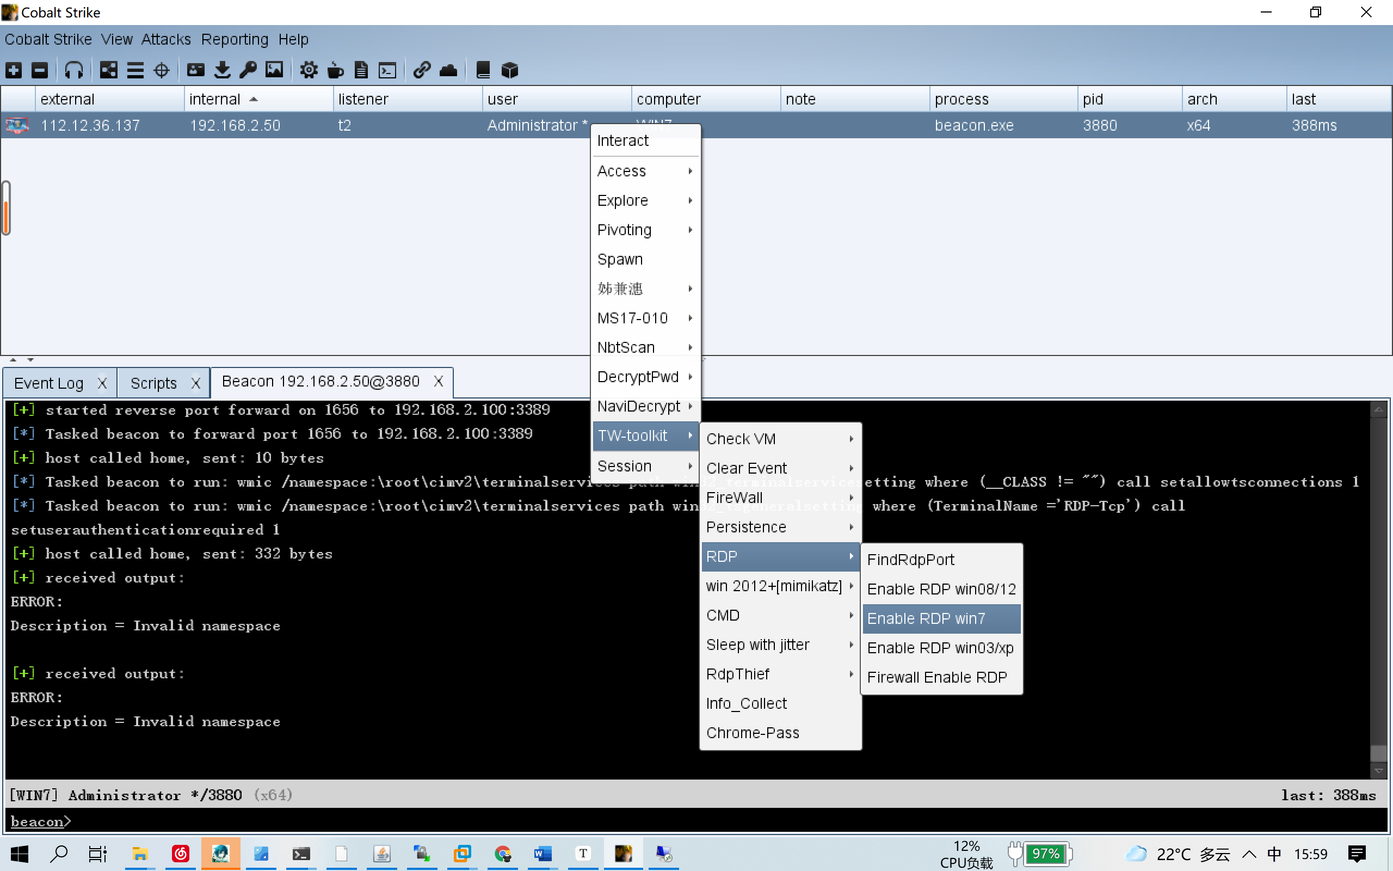Close the Event Log tab
The image size is (1393, 871).
pos(102,383)
